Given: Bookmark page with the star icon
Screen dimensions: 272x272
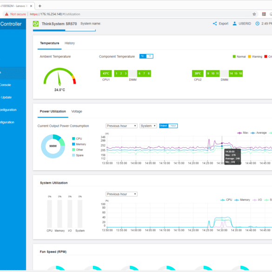Looking at the screenshot, I should (x=254, y=14).
